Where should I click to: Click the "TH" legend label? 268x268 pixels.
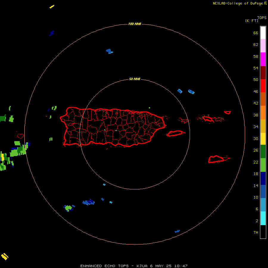point(256,233)
